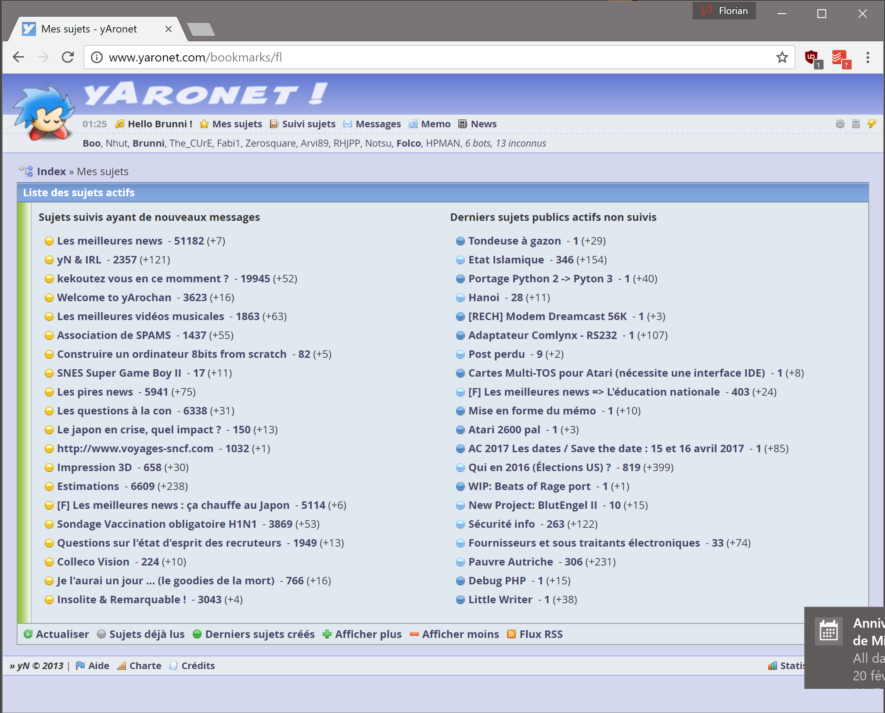Click the browser reload icon
The width and height of the screenshot is (885, 713).
(x=68, y=58)
